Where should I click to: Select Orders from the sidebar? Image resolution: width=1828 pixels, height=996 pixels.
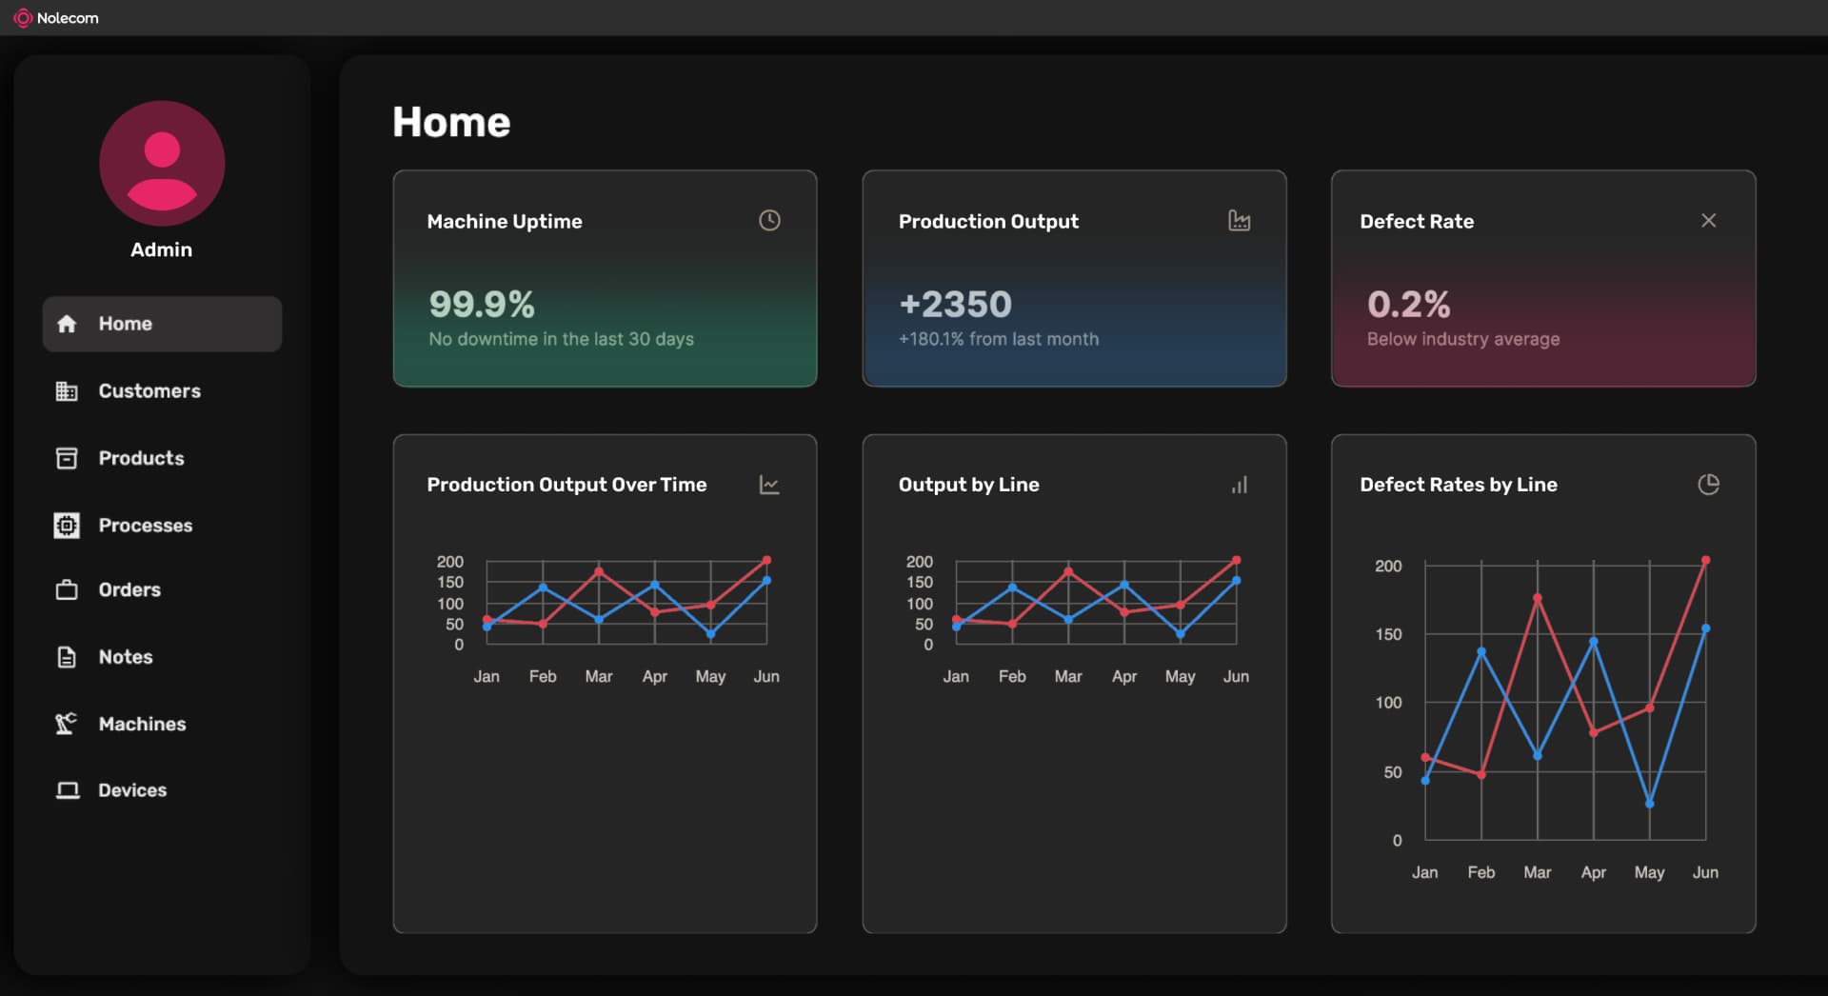[x=129, y=590]
